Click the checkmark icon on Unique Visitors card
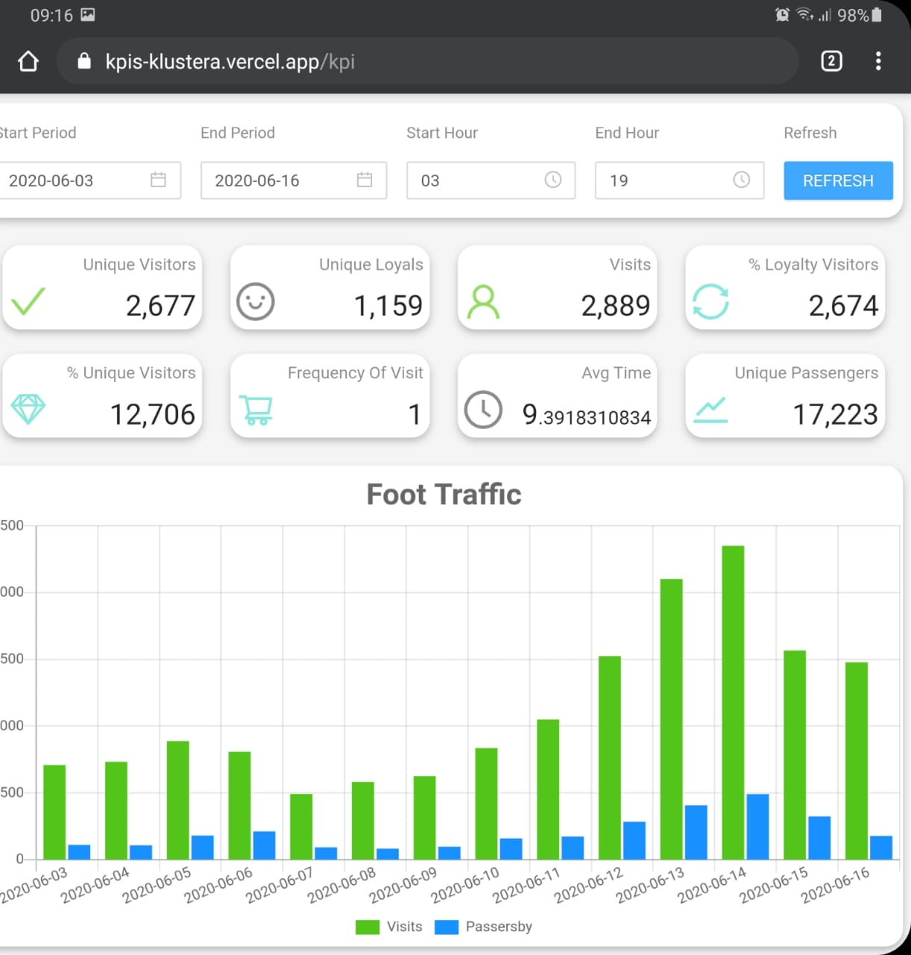This screenshot has width=911, height=955. (x=28, y=302)
